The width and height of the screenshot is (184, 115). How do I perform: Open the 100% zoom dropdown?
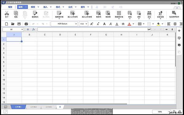pos(161,112)
